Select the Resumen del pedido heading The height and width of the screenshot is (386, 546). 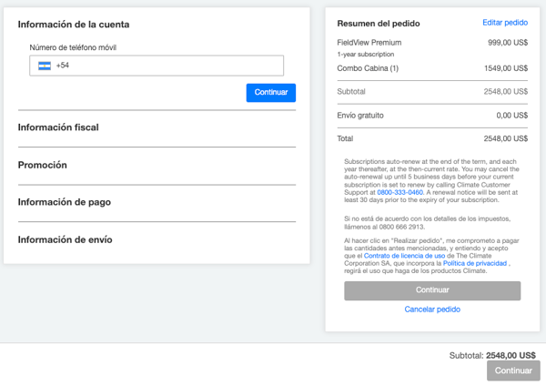pos(379,24)
